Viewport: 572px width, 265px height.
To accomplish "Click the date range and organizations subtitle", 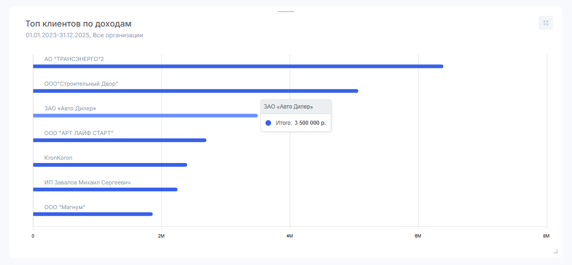I will pos(84,35).
